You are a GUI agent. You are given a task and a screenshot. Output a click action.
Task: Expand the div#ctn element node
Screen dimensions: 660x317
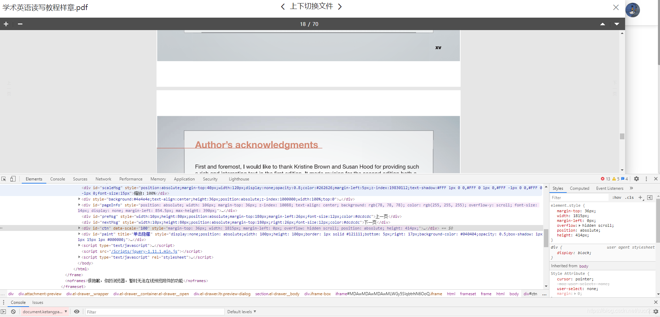click(79, 228)
